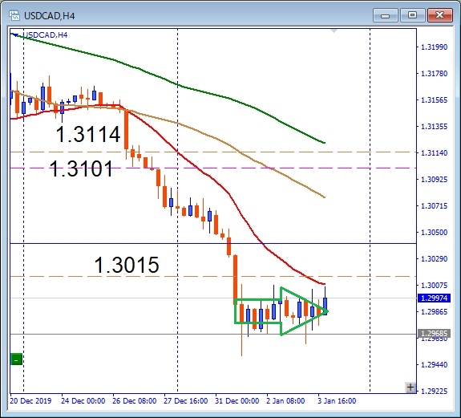Screen dimensions: 461x418
Task: Click the 1.29225 price scale value
Action: [x=434, y=392]
